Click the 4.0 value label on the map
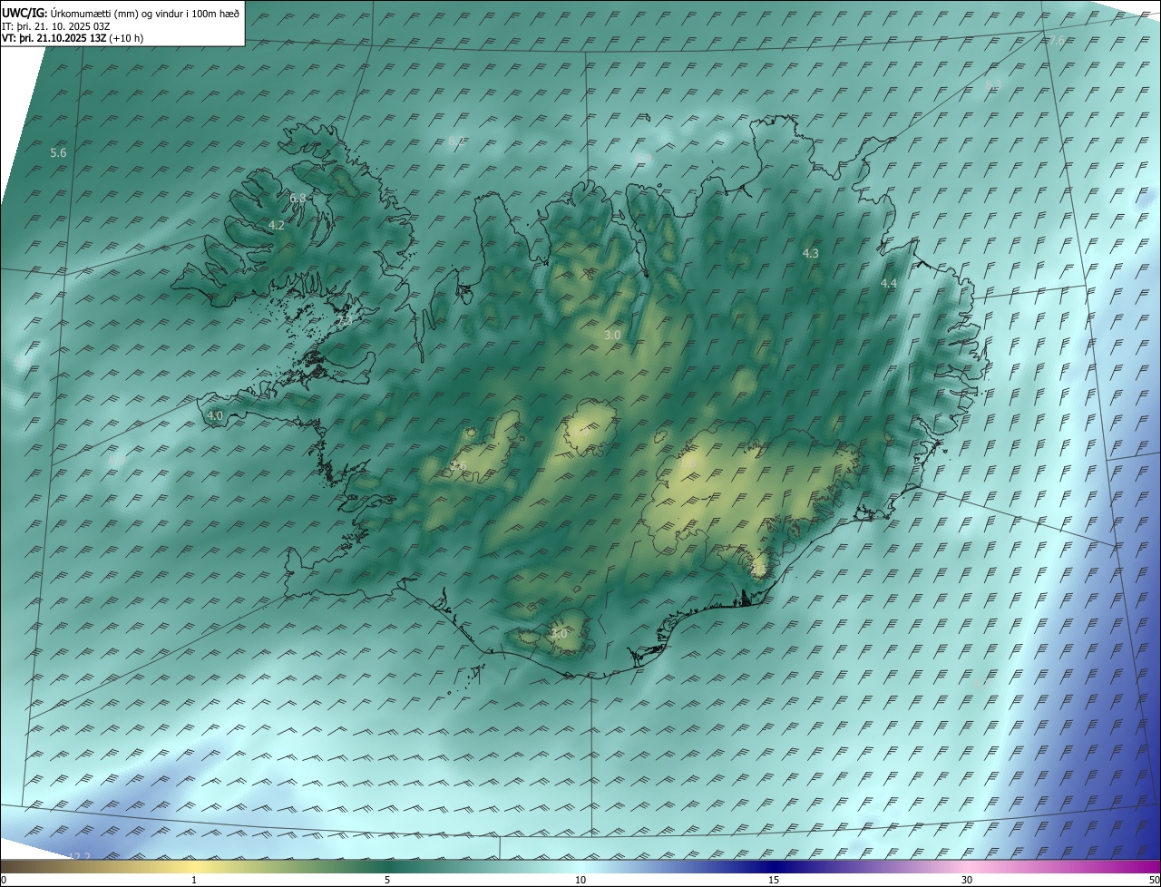This screenshot has height=887, width=1161. [215, 415]
